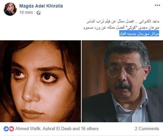Open the left photo of the woman

tap(41, 81)
